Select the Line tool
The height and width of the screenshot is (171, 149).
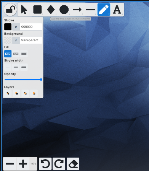pyautogui.click(x=90, y=10)
